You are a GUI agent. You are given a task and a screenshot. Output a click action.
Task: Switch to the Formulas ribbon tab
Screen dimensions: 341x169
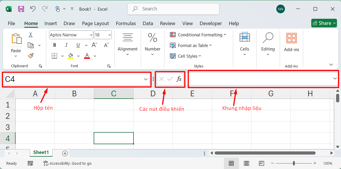126,23
